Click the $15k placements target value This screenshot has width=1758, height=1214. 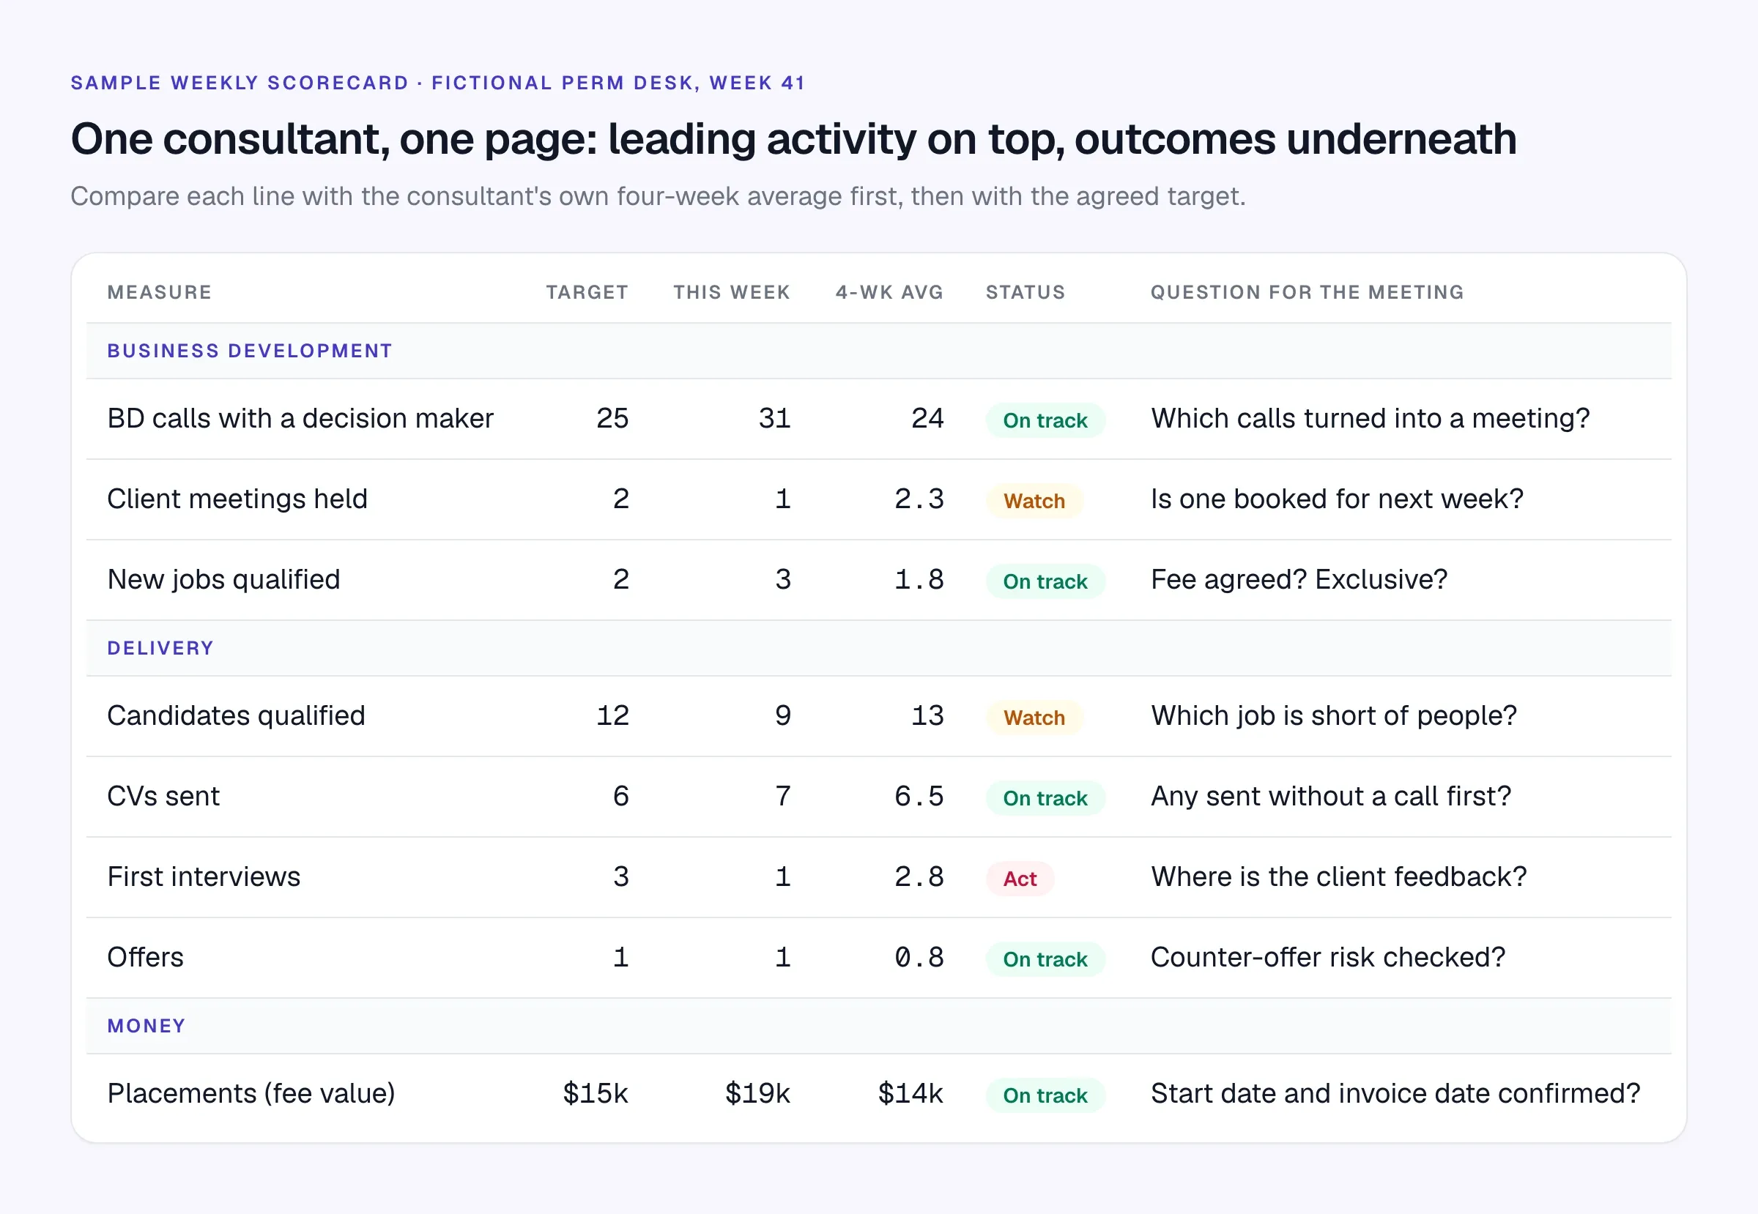point(595,1094)
